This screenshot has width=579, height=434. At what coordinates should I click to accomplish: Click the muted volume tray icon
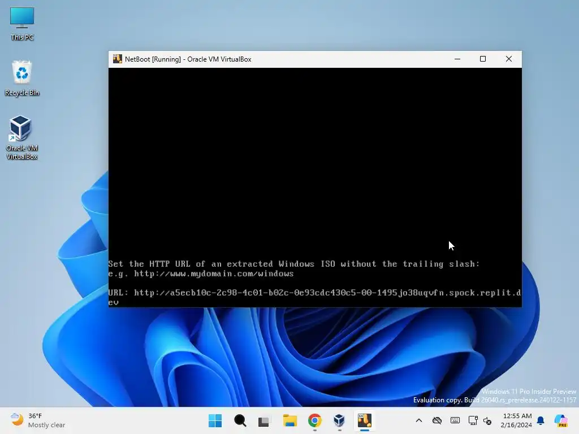487,420
